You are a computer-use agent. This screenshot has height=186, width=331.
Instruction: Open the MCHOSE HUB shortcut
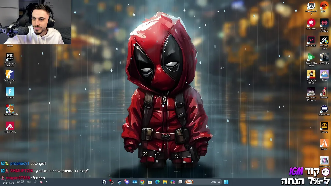click(x=324, y=43)
